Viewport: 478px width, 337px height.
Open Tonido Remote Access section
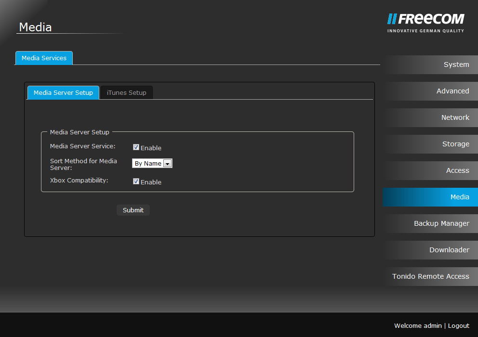pyautogui.click(x=430, y=277)
